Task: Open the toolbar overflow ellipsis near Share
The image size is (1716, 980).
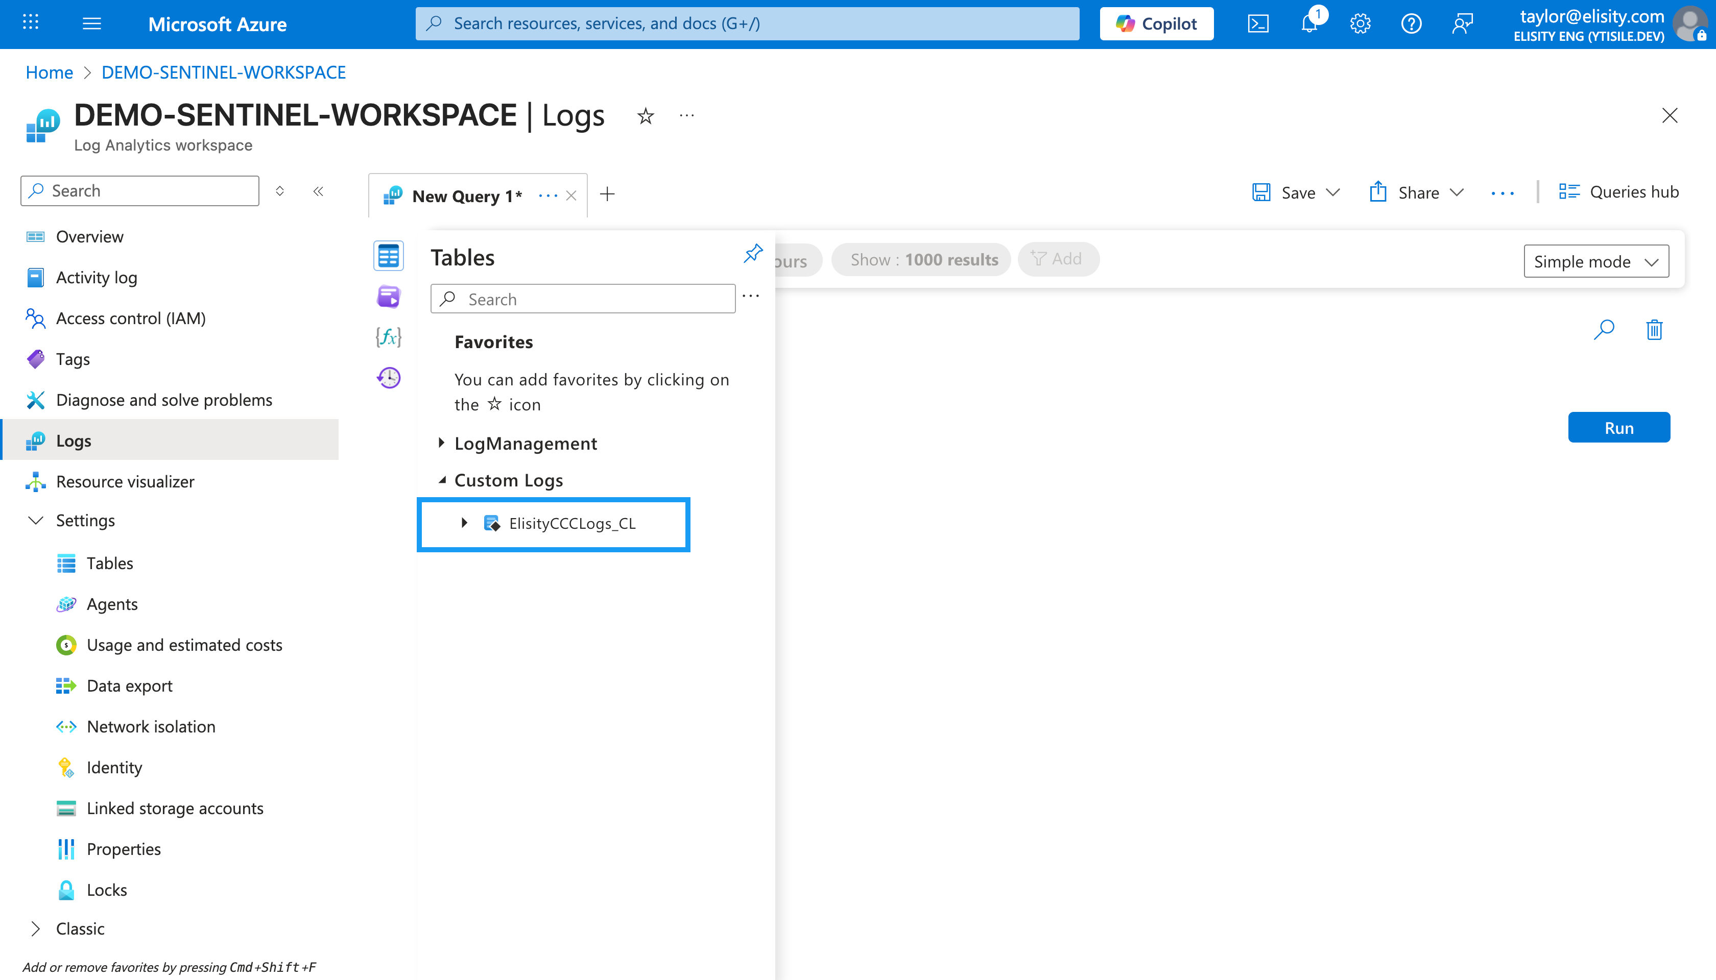Action: point(1502,193)
